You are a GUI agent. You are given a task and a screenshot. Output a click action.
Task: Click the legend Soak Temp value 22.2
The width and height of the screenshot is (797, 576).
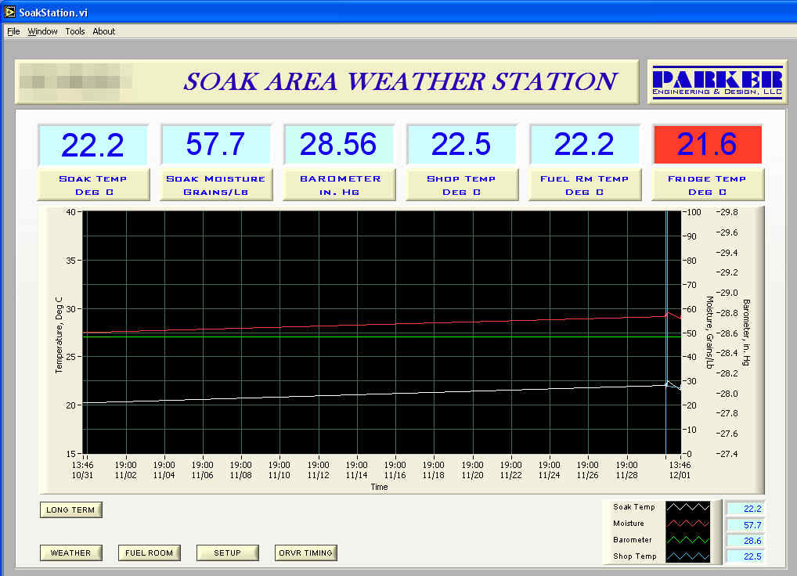point(745,509)
